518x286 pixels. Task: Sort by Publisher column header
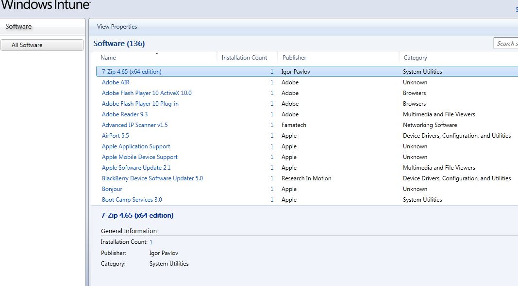tap(294, 58)
